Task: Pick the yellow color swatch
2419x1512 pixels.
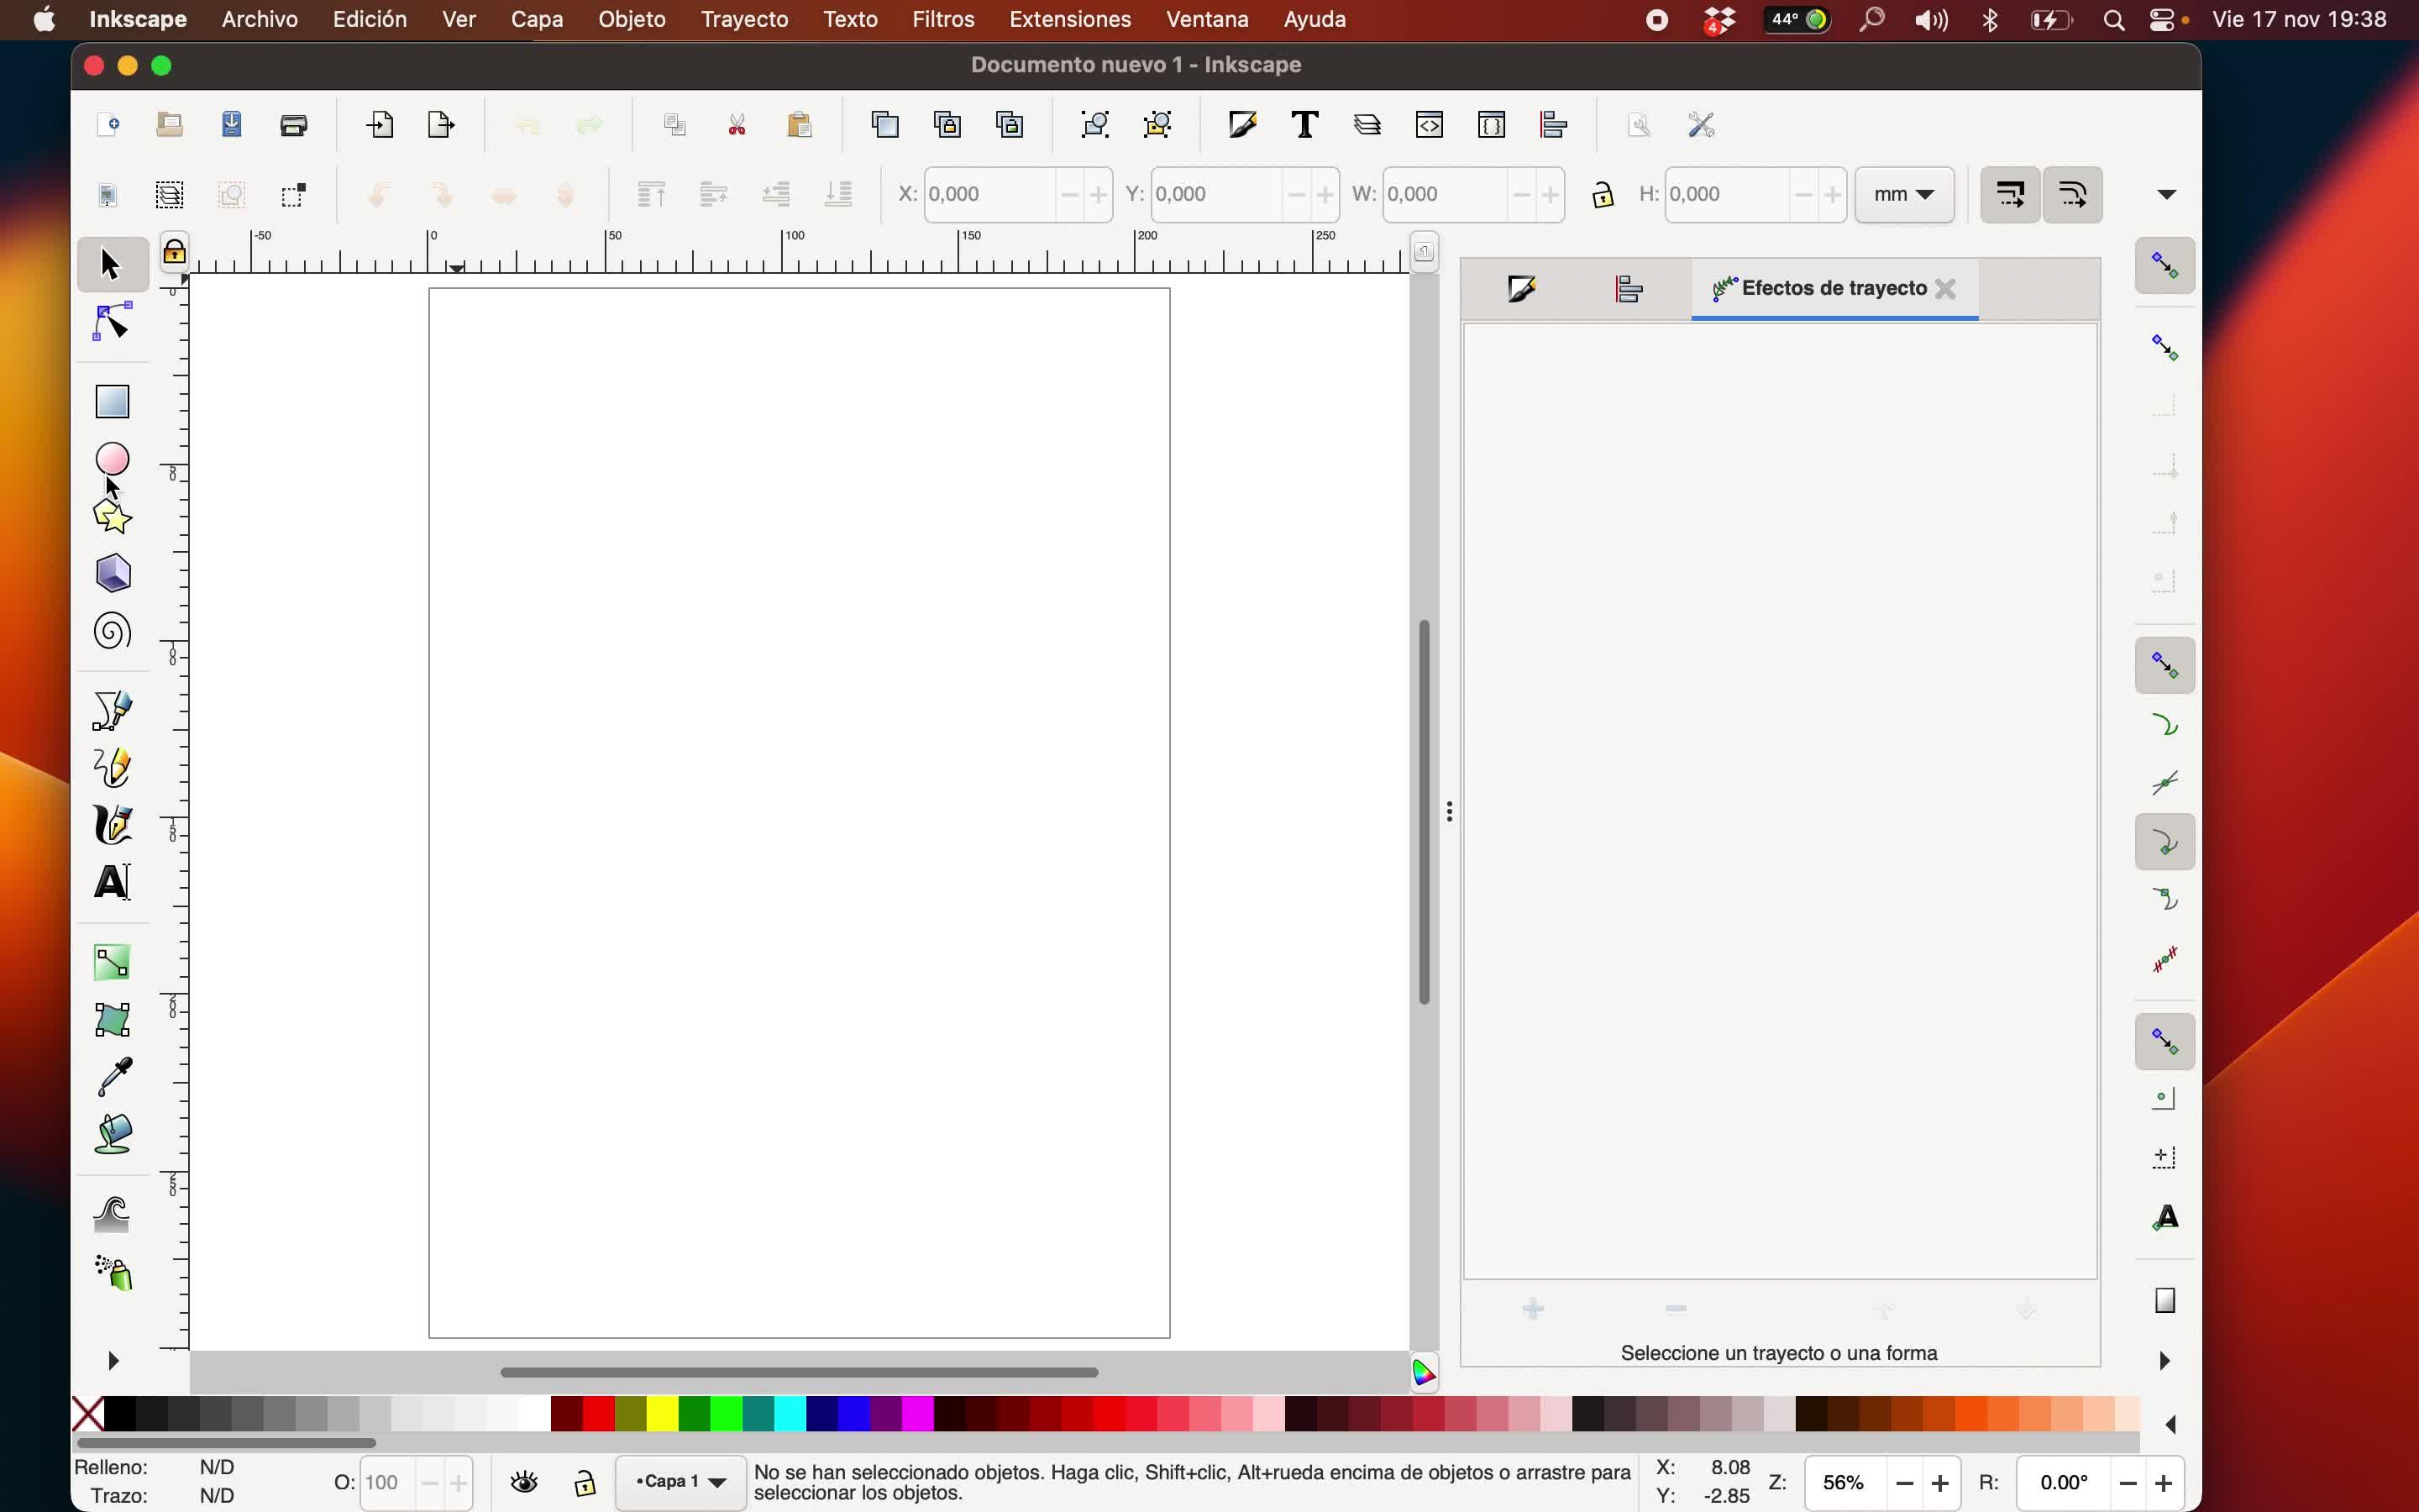Action: 662,1414
